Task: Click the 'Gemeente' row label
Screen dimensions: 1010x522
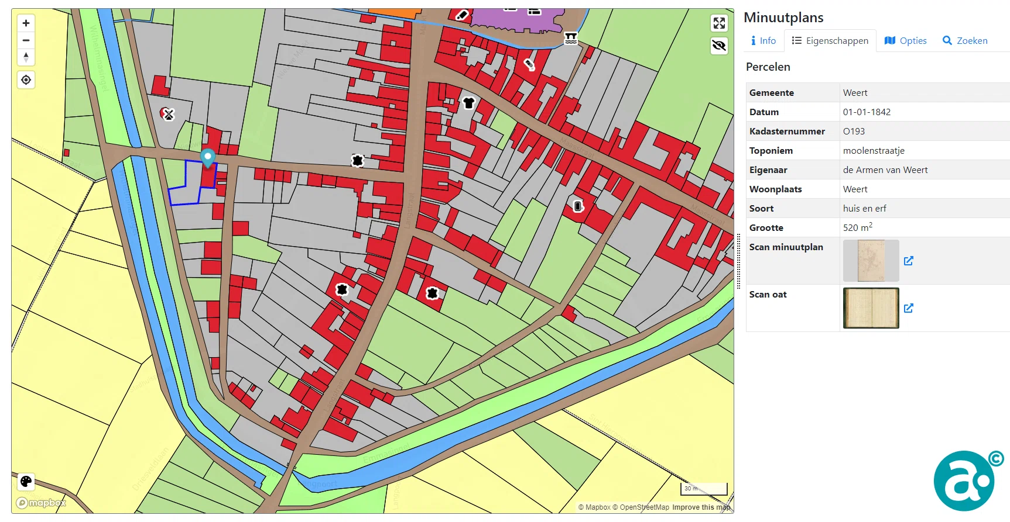Action: coord(772,93)
